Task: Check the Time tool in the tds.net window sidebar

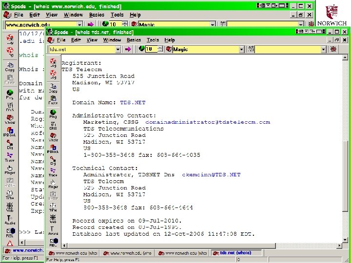Action: pyautogui.click(x=53, y=207)
